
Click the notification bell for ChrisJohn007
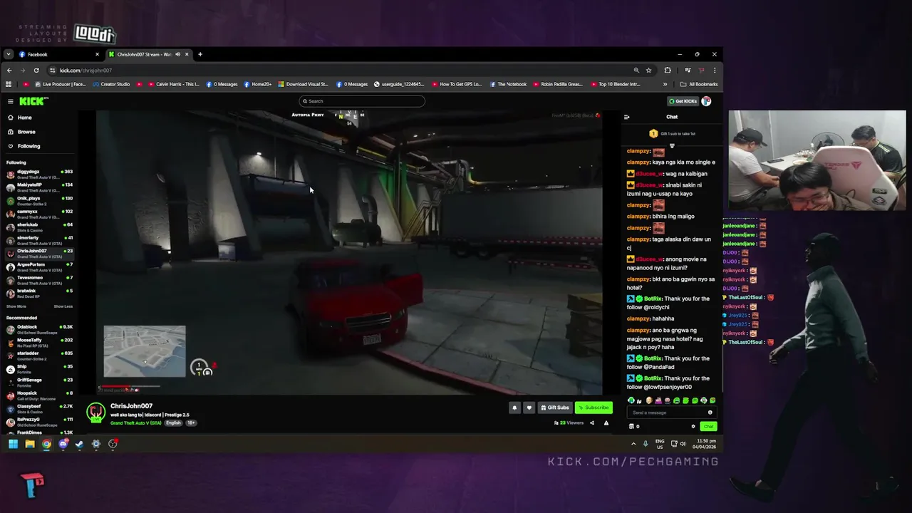514,408
